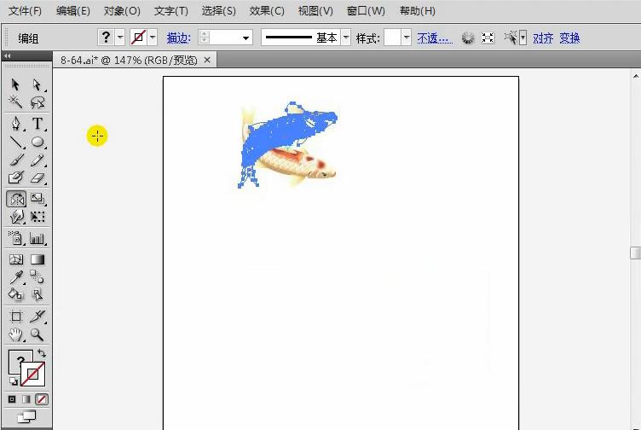Select the Column Graph tool

coord(38,239)
